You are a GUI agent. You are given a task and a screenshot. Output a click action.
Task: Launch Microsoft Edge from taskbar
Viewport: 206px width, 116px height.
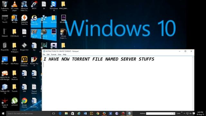(x=60, y=113)
